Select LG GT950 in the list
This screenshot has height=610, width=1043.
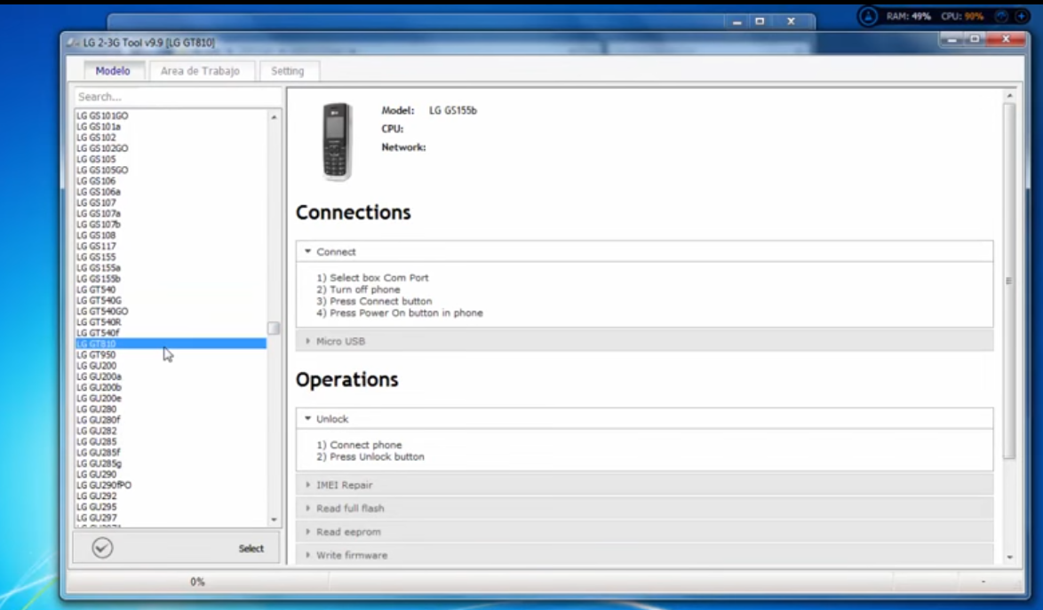171,354
